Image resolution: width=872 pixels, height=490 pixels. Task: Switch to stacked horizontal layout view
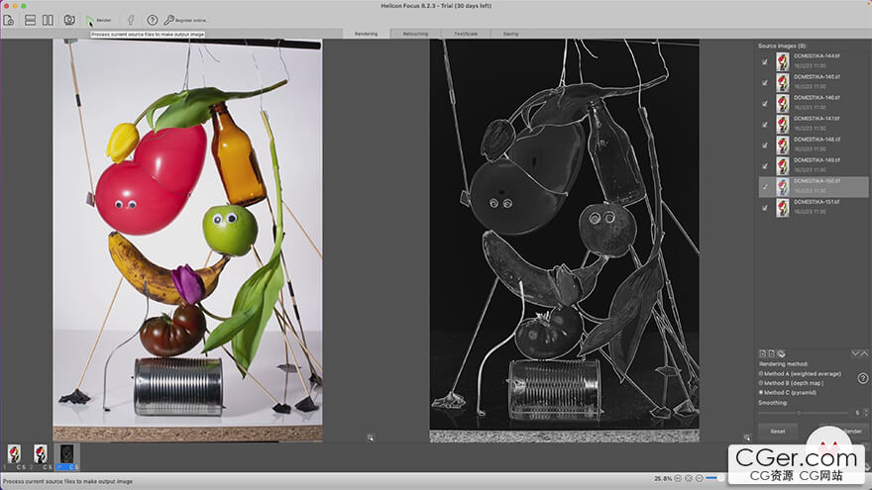coord(30,19)
